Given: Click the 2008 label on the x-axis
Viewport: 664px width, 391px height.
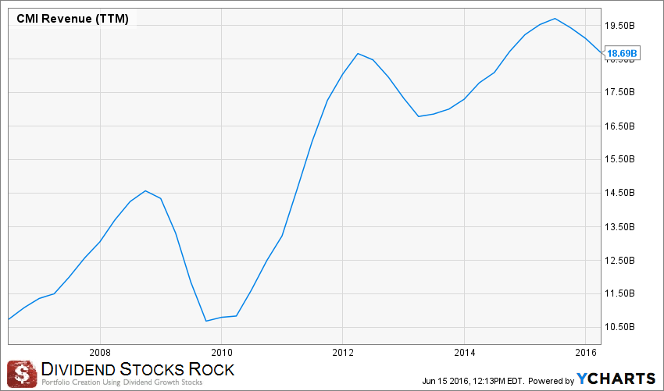Looking at the screenshot, I should pos(99,351).
